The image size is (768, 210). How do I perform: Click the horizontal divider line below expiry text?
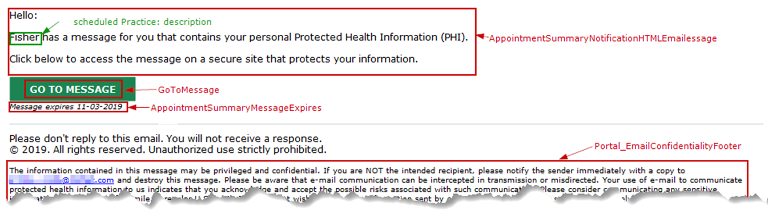pos(386,124)
